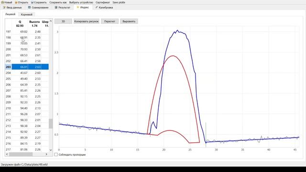Click the table scroll up arrow
306x172 pixels.
(51, 21)
